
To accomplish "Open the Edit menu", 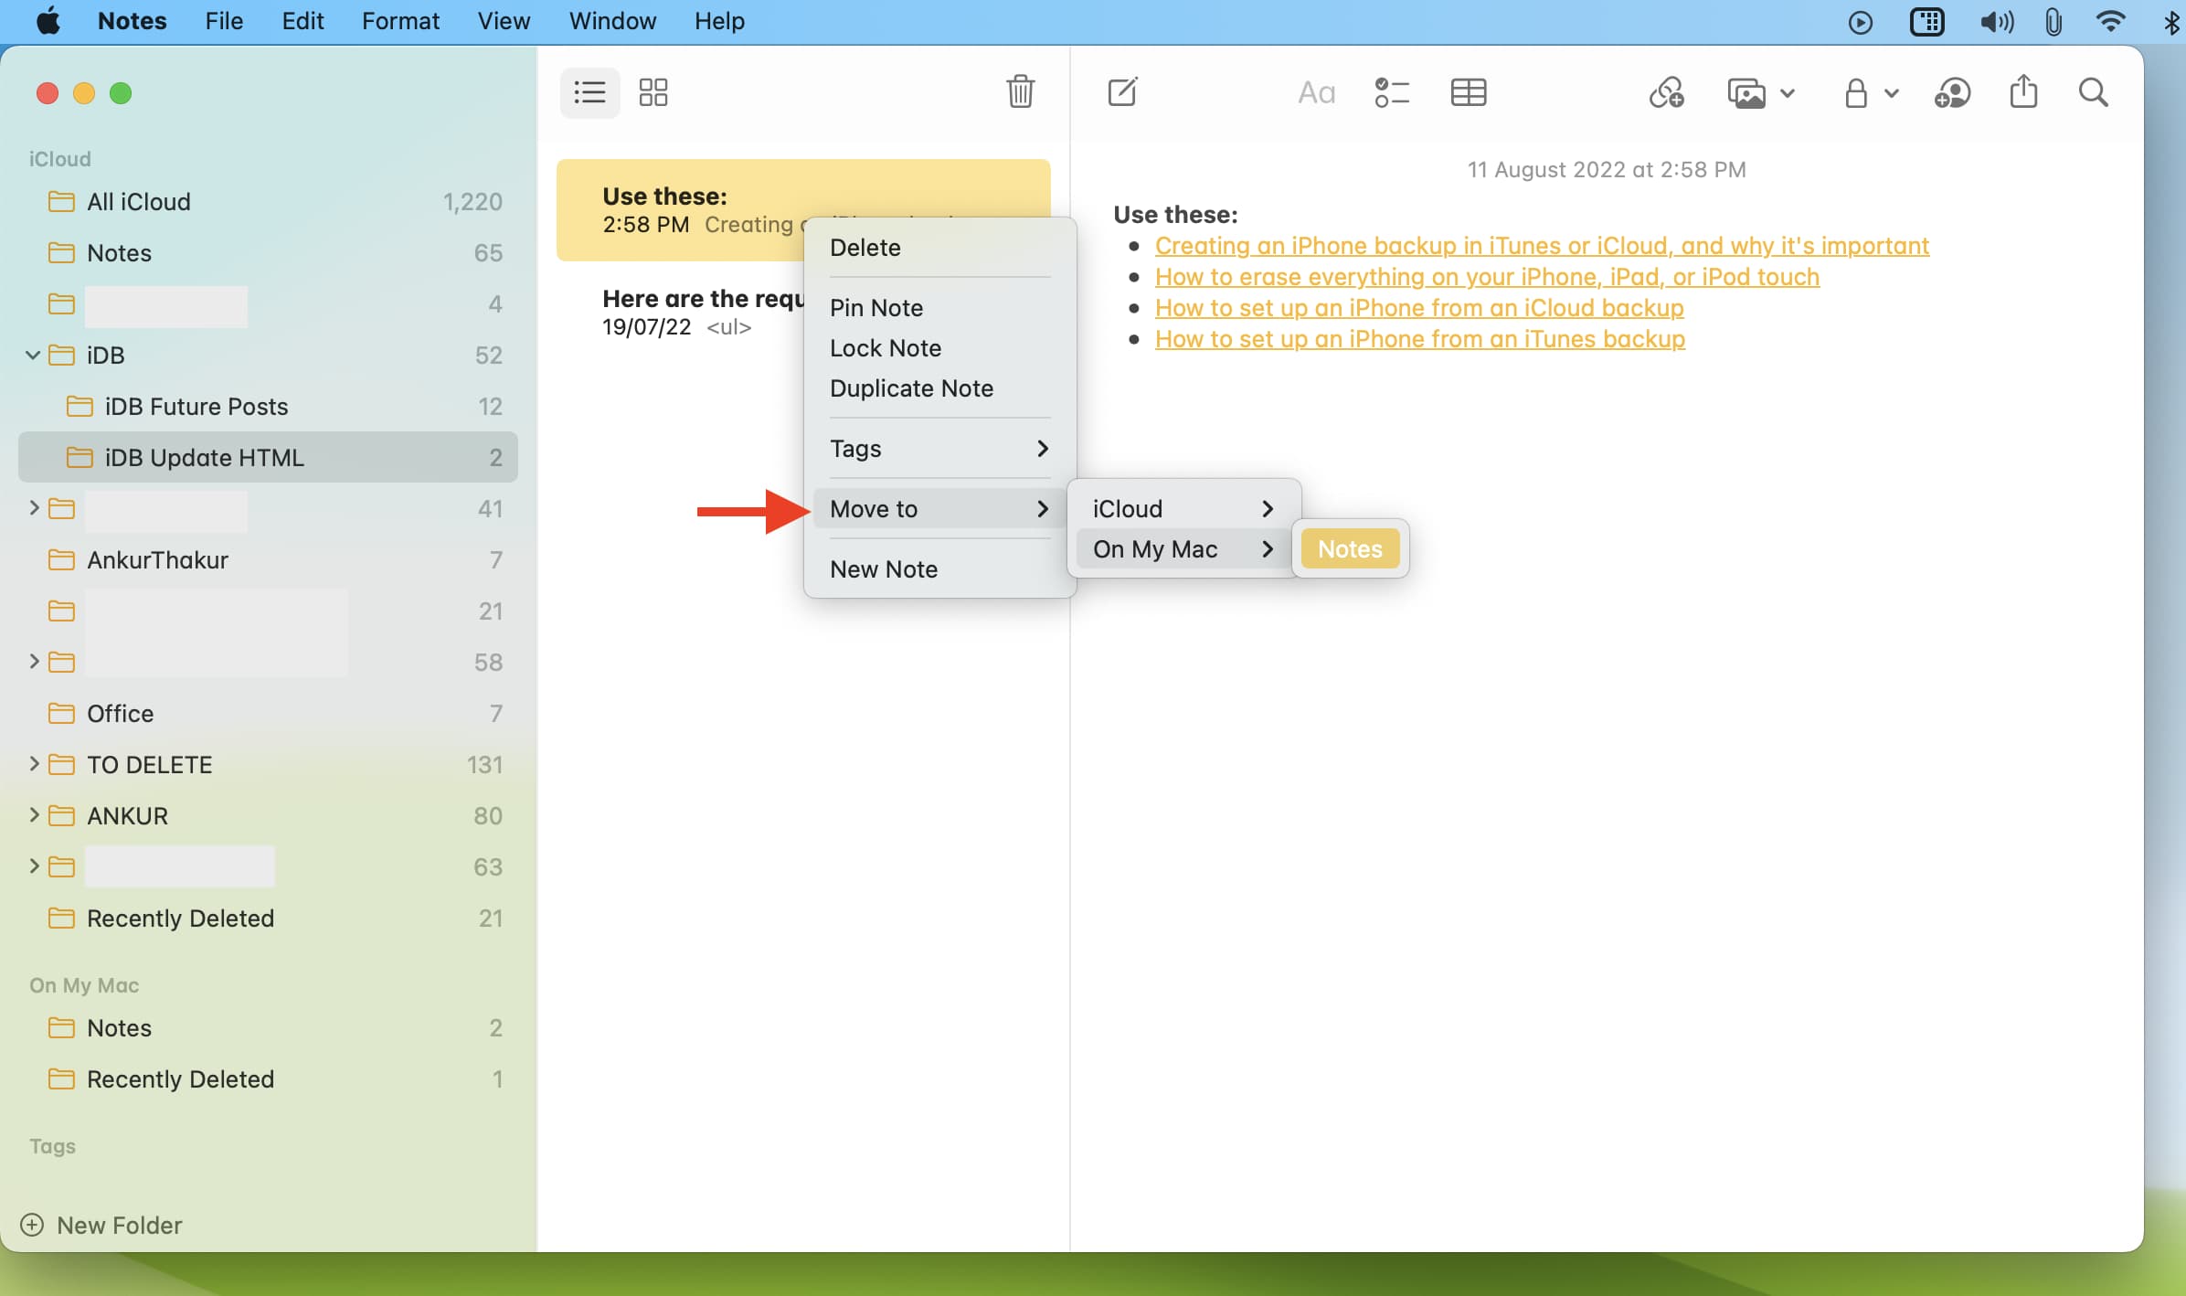I will (x=302, y=21).
